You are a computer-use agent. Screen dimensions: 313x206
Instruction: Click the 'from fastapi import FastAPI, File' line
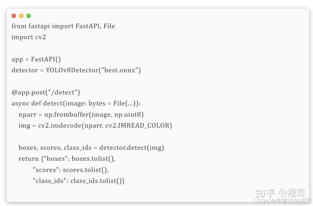pyautogui.click(x=63, y=26)
